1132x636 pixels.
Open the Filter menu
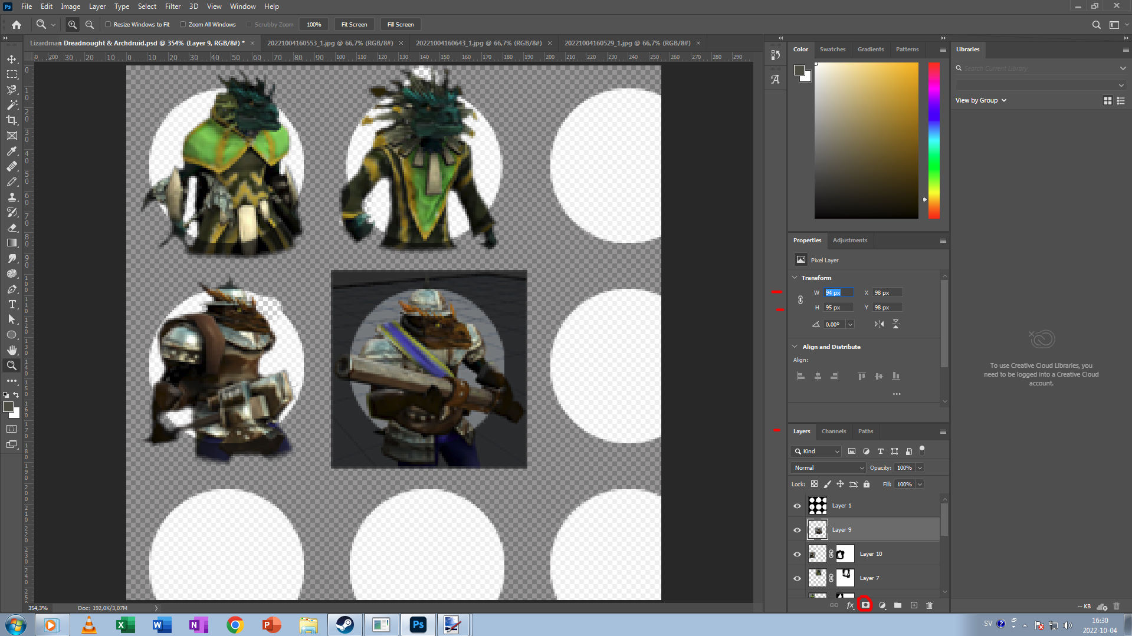point(172,6)
